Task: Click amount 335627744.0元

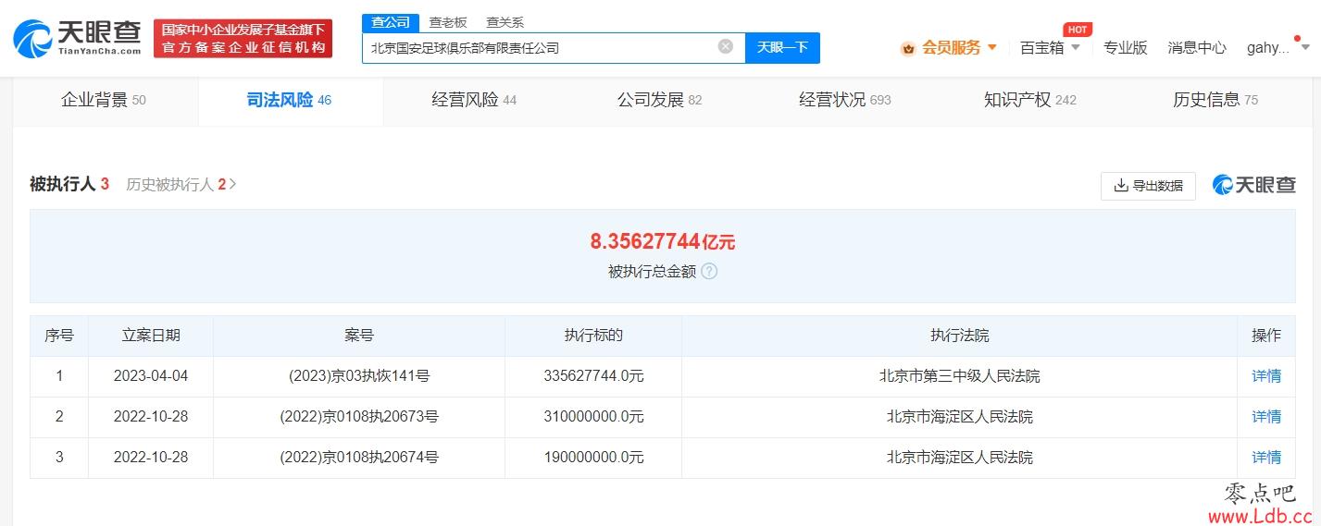Action: [x=593, y=376]
